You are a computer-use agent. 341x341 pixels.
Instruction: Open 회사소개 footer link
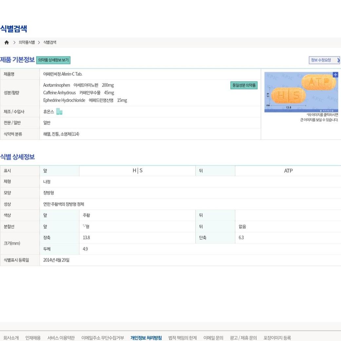point(11,338)
